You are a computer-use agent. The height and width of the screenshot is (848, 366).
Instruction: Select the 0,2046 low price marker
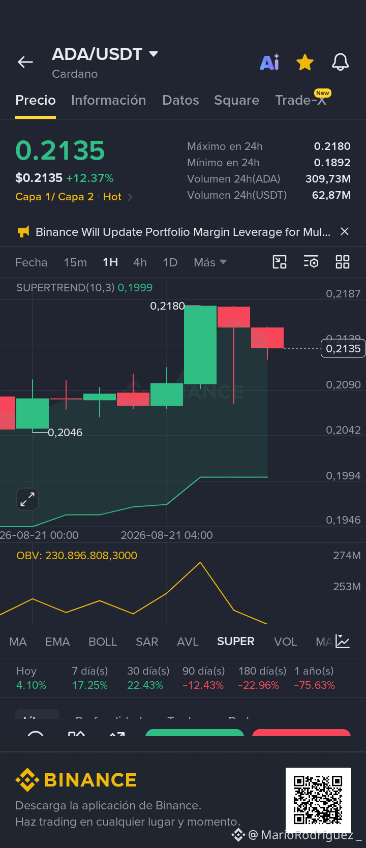[65, 433]
